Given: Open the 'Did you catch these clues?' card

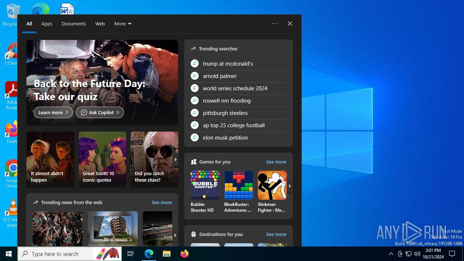Looking at the screenshot, I should (154, 159).
